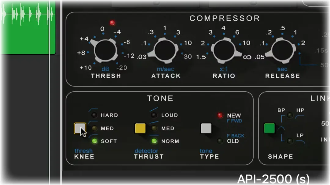Click the OLD type indicator LED
The width and height of the screenshot is (330, 185).
tap(220, 141)
